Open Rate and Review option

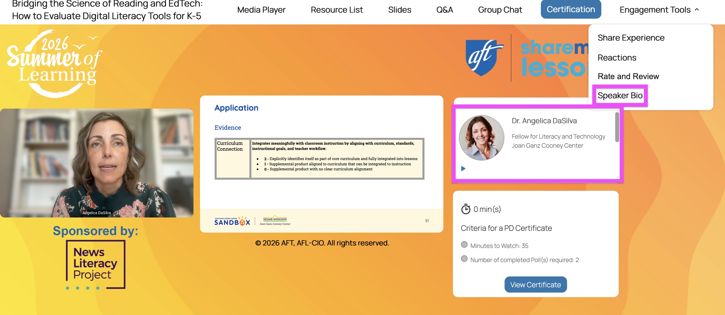628,76
